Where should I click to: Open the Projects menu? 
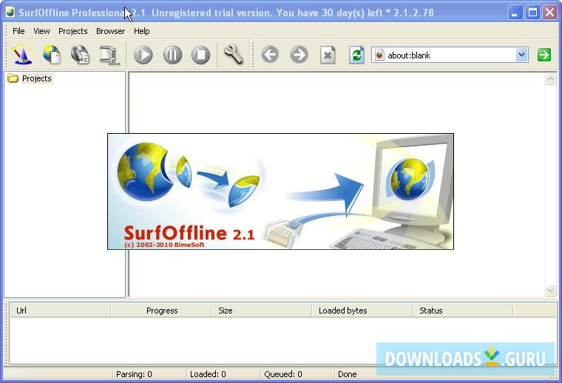pos(72,31)
